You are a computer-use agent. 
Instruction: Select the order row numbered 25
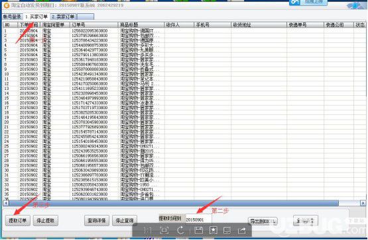(184, 146)
